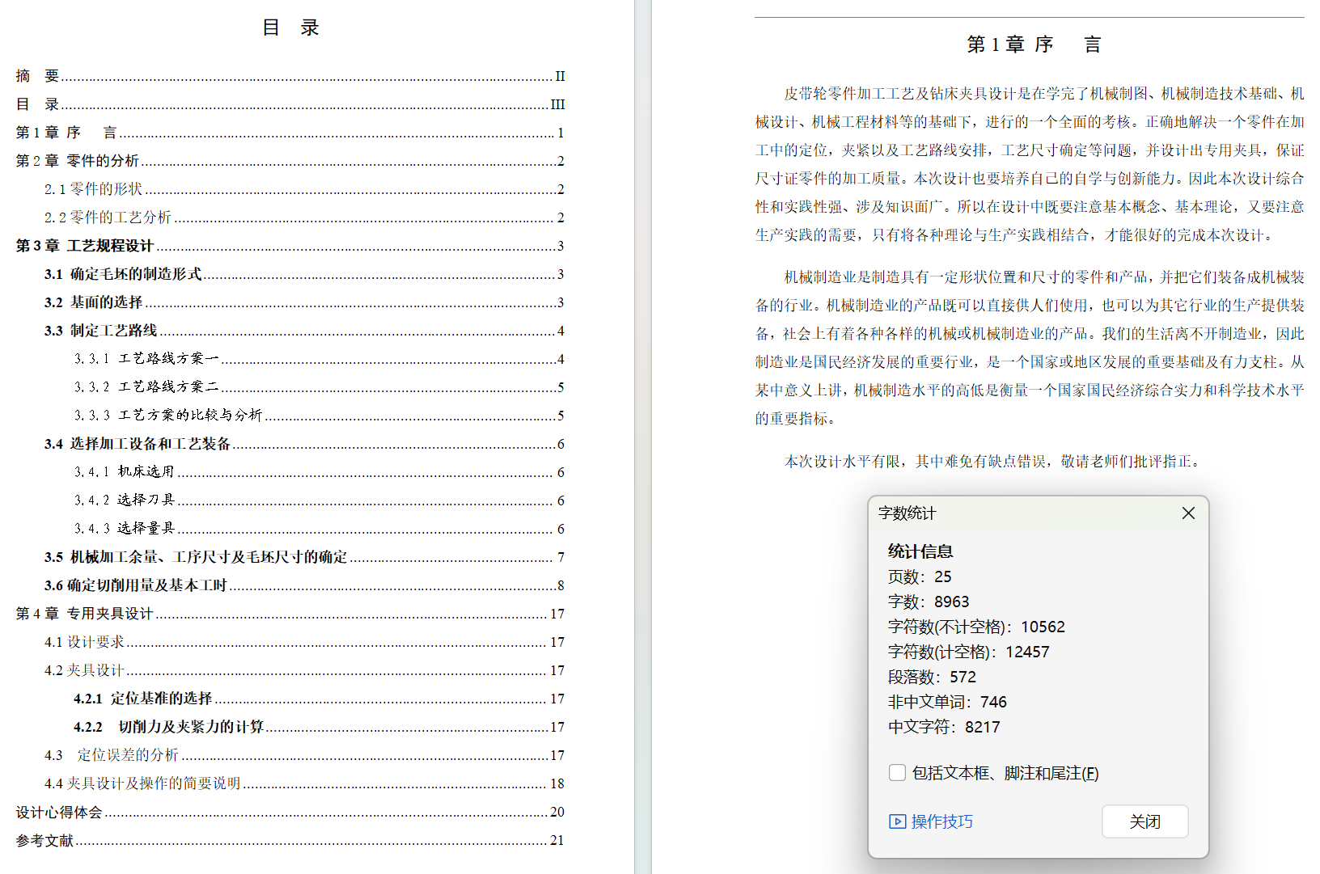Open 设计心得体会 contents entry
The image size is (1320, 874).
59,812
